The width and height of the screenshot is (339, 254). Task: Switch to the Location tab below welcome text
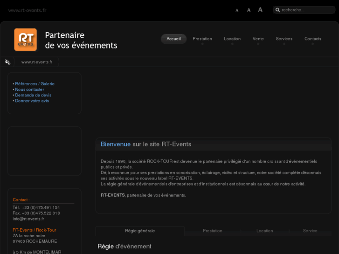(265, 231)
